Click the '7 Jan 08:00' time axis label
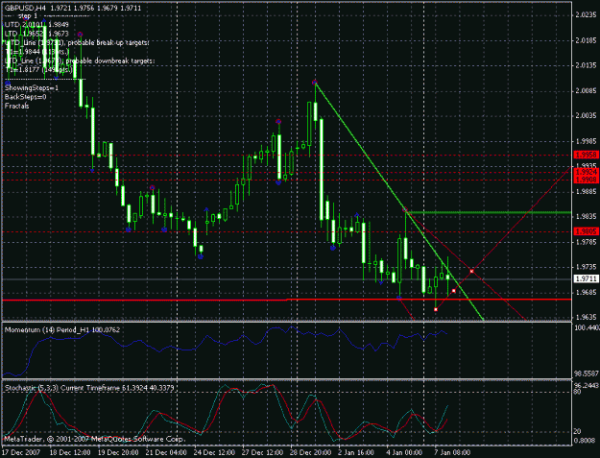This screenshot has height=458, width=600. [453, 452]
